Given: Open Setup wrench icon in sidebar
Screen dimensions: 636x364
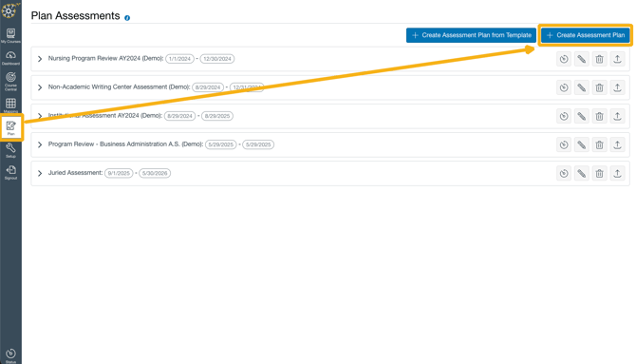Looking at the screenshot, I should [x=10, y=150].
